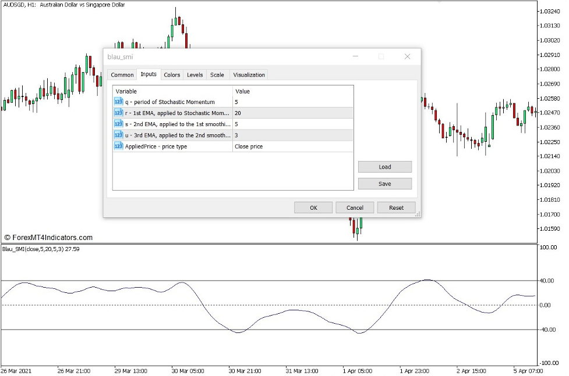This screenshot has width=569, height=376.
Task: Click the 123 icon beside the r variable
Action: (x=119, y=113)
